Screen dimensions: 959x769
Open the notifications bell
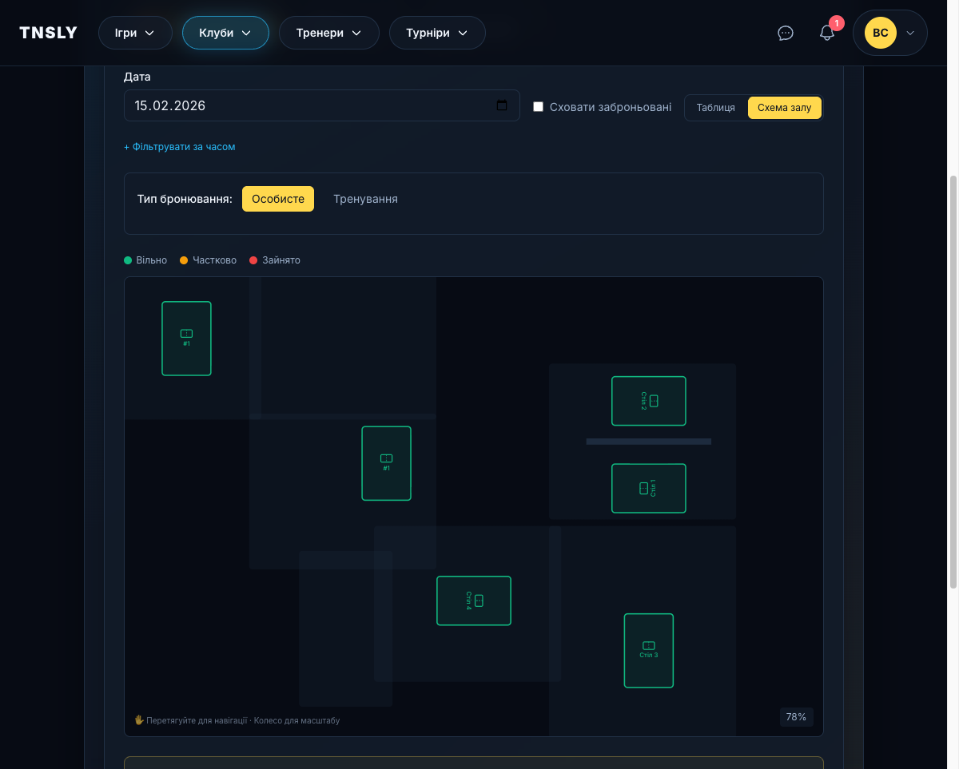point(827,33)
